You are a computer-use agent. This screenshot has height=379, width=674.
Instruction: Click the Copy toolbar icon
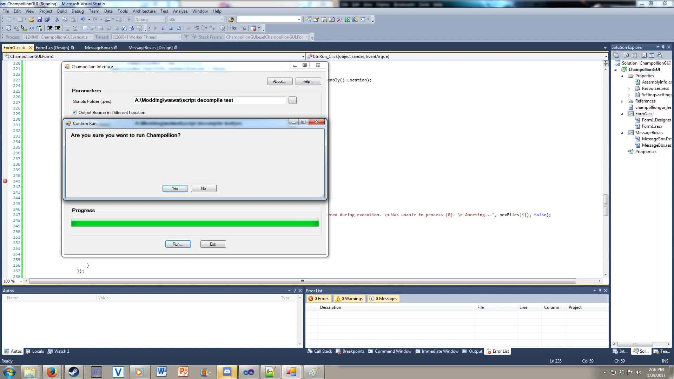tap(65, 20)
